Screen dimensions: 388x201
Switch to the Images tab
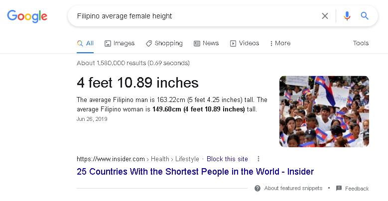(x=120, y=43)
